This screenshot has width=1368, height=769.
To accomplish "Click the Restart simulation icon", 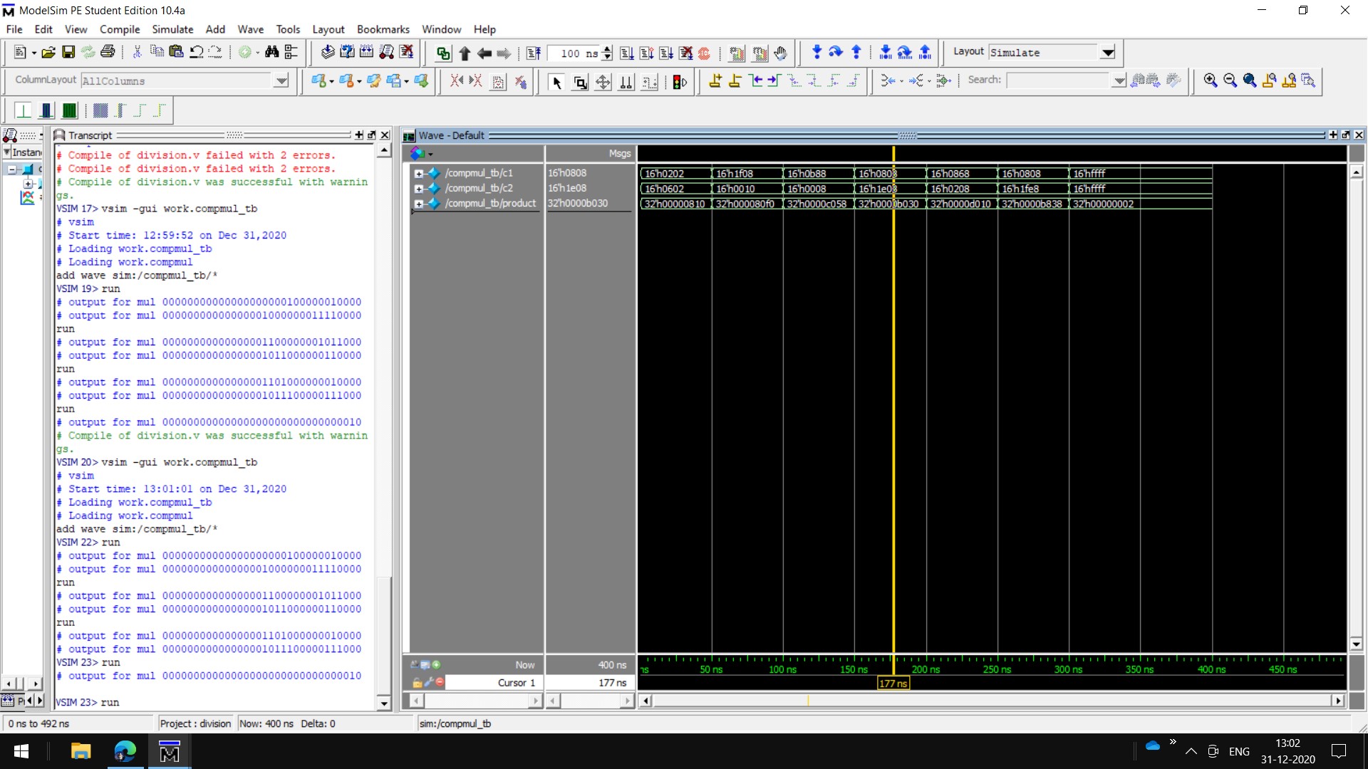I will [x=533, y=53].
